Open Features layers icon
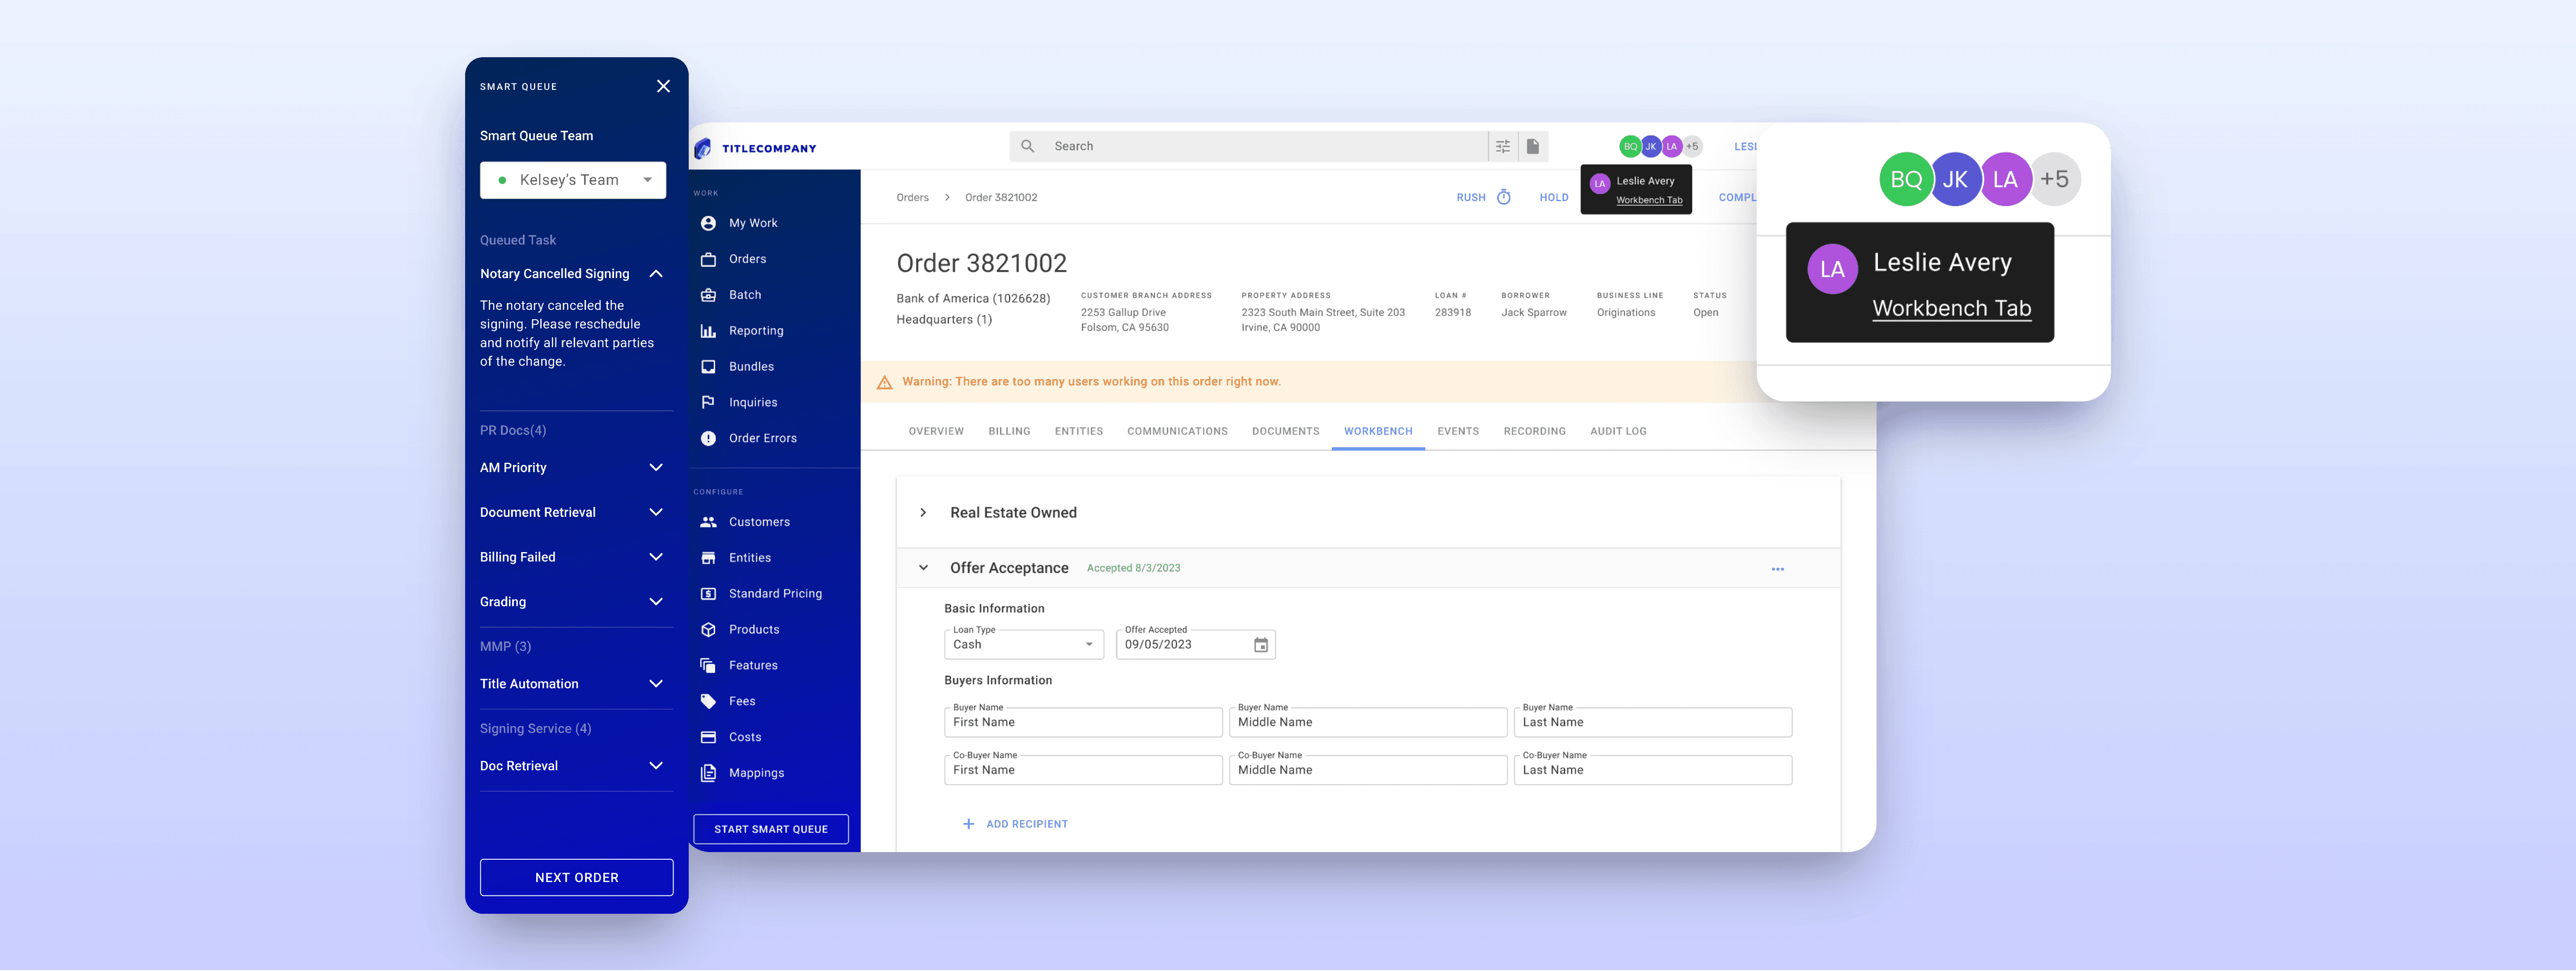Image resolution: width=2576 pixels, height=971 pixels. click(708, 665)
